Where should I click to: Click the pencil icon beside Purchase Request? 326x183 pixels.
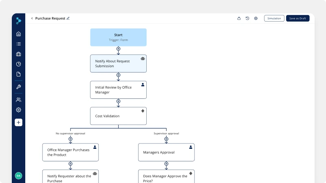click(68, 18)
